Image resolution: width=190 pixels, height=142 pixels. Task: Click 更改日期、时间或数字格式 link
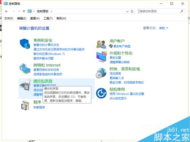click(127, 83)
